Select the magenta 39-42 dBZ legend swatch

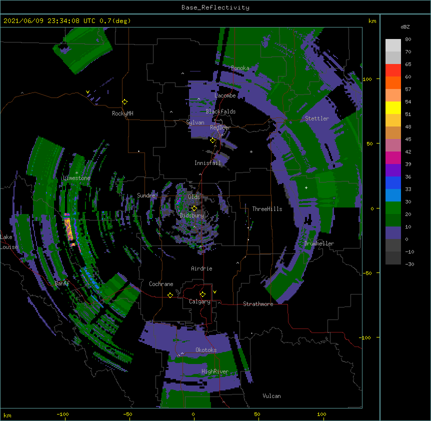(x=393, y=157)
